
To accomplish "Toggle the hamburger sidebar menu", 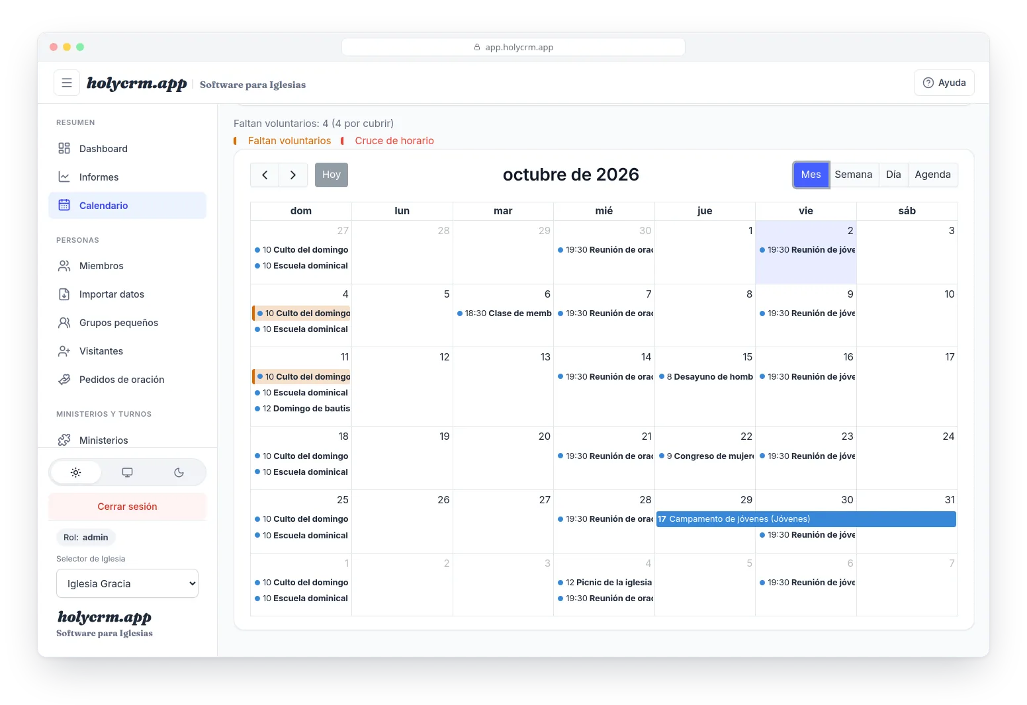I will point(67,83).
